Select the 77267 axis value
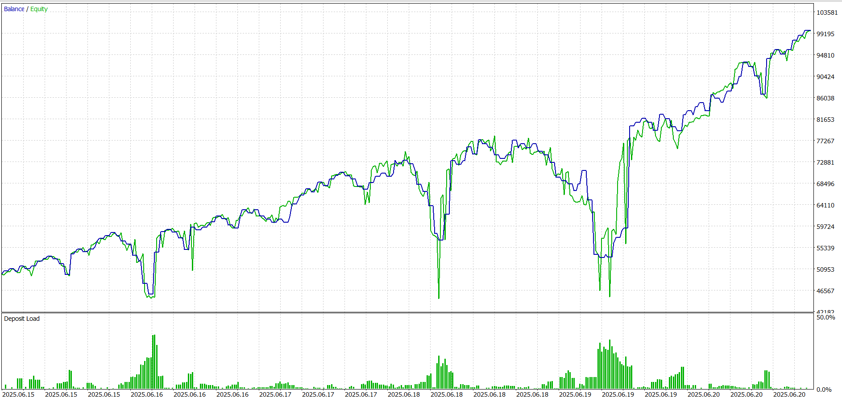This screenshot has width=842, height=398. pyautogui.click(x=825, y=141)
